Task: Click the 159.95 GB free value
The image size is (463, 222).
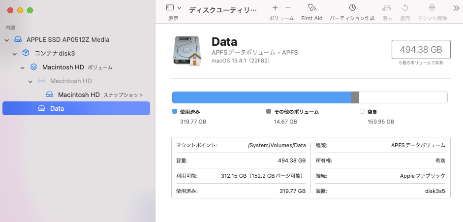Action: pos(381,122)
